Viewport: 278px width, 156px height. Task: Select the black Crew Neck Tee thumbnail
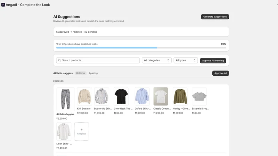pos(121,96)
